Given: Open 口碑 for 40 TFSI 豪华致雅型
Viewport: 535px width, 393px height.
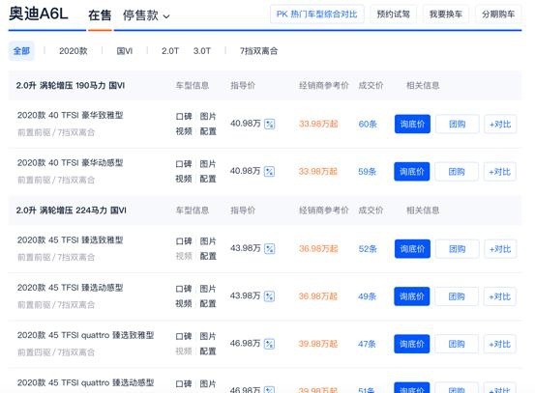Looking at the screenshot, I should pos(184,117).
